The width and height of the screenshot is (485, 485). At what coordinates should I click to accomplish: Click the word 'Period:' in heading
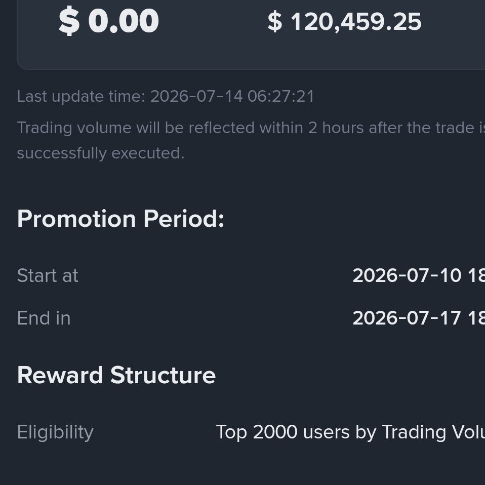184,219
